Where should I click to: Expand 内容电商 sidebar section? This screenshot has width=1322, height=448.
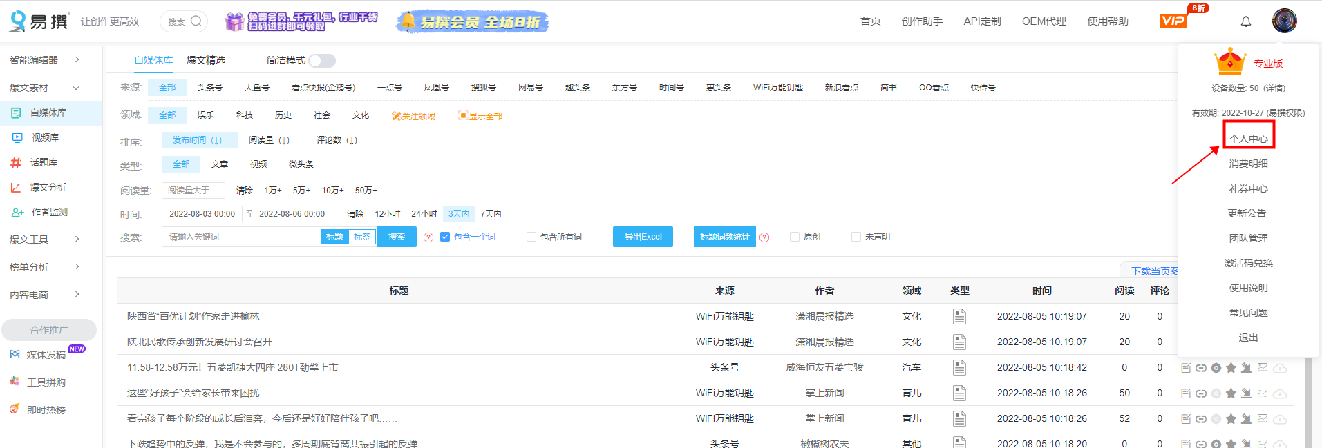coord(45,295)
